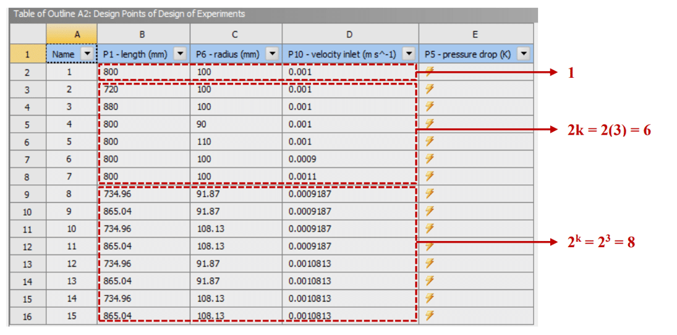
Task: Click the lightning icon for design point 14
Action: (428, 299)
